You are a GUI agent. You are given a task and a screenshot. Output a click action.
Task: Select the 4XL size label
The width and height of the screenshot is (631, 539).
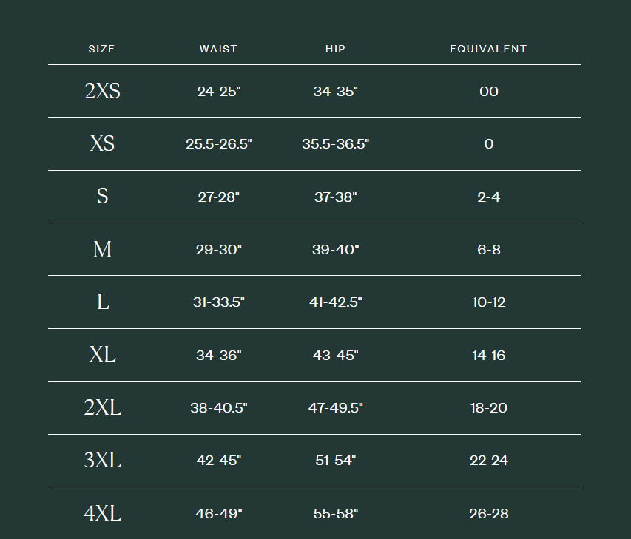pos(102,513)
